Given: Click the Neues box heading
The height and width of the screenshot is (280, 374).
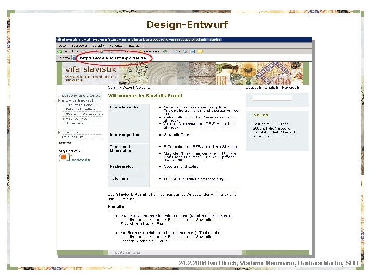Looking at the screenshot, I should (260, 115).
